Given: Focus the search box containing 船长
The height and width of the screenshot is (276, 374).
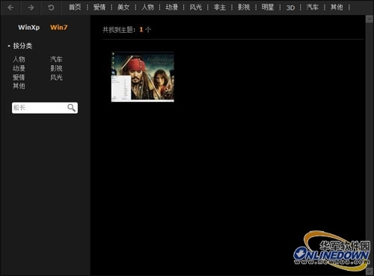Looking at the screenshot, I should (45, 108).
